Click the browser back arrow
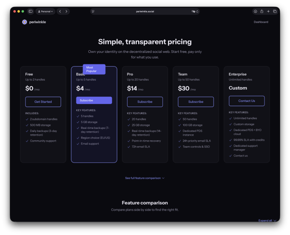290x235 pixels. click(60, 12)
